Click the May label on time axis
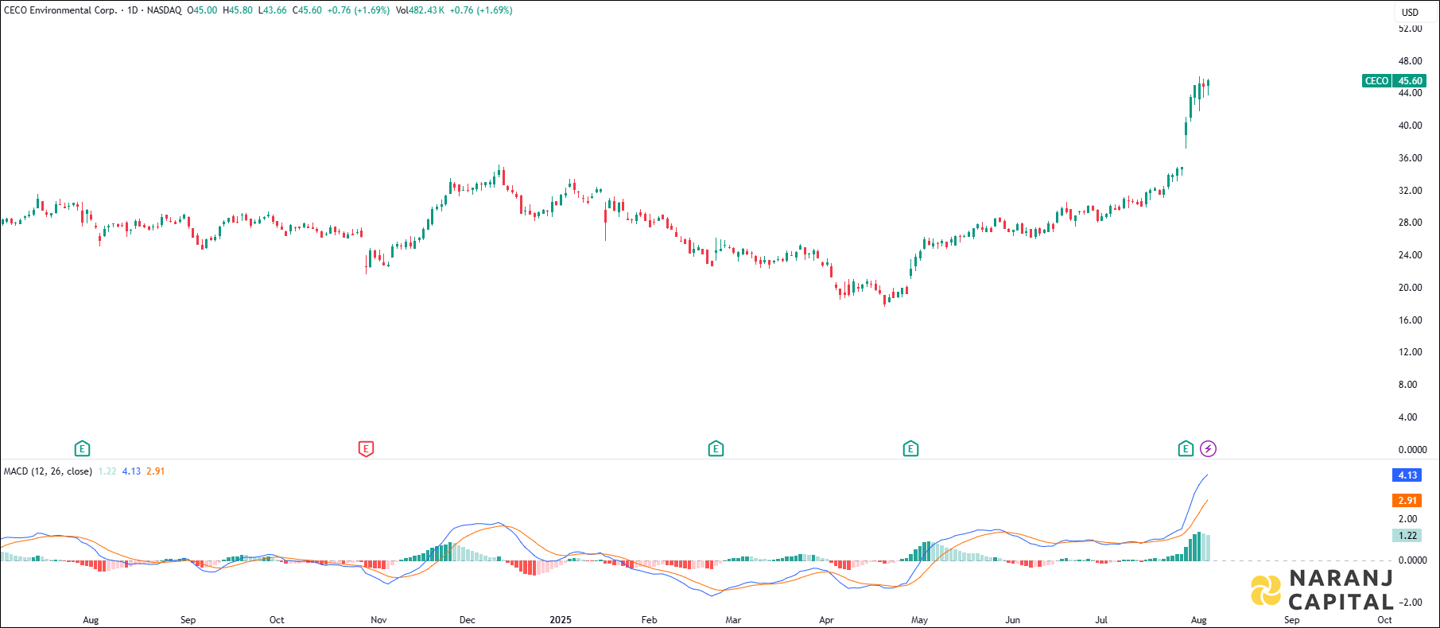 [x=920, y=620]
